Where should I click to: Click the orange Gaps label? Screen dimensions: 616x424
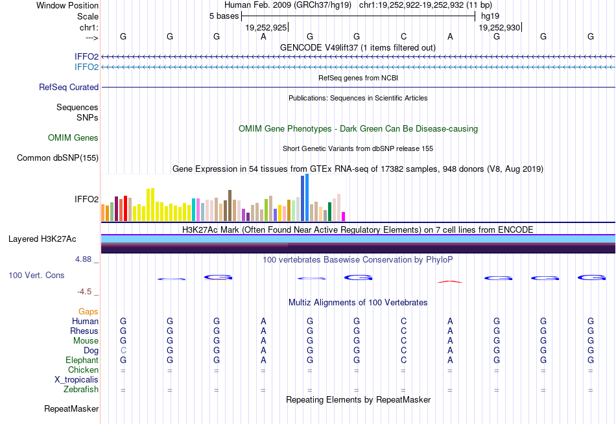[88, 311]
